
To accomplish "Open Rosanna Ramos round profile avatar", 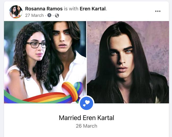I will coord(16,12).
